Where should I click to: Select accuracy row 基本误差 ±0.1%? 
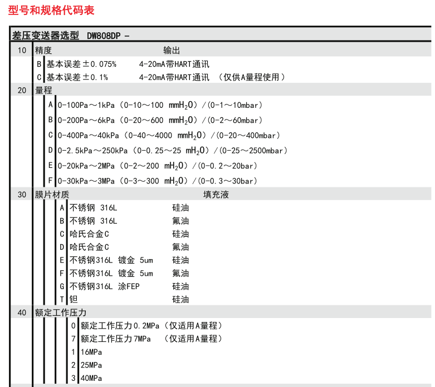(77, 77)
